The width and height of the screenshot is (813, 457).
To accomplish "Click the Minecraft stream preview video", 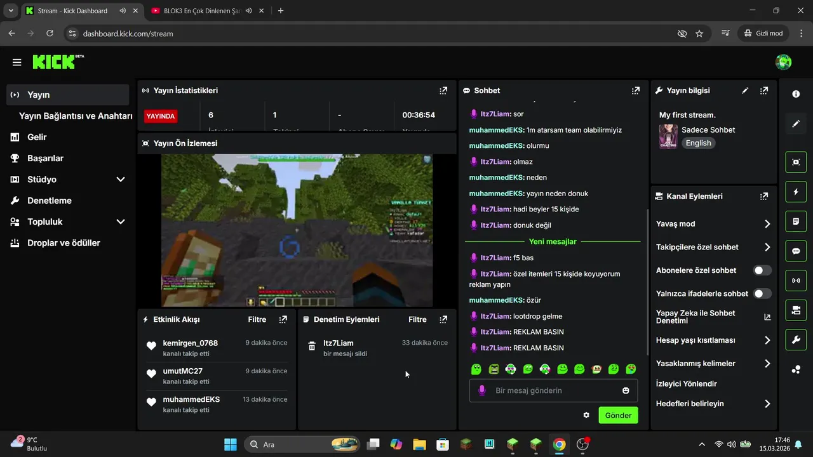I will click(x=297, y=230).
